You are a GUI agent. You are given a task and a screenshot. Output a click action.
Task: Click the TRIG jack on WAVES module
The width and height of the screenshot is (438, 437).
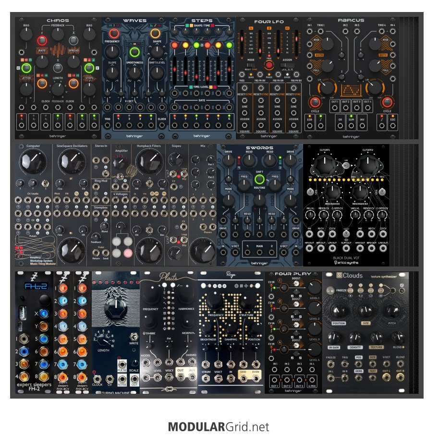pos(107,125)
